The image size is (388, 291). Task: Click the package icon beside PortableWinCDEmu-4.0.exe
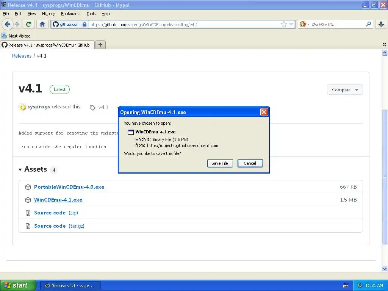(28, 187)
